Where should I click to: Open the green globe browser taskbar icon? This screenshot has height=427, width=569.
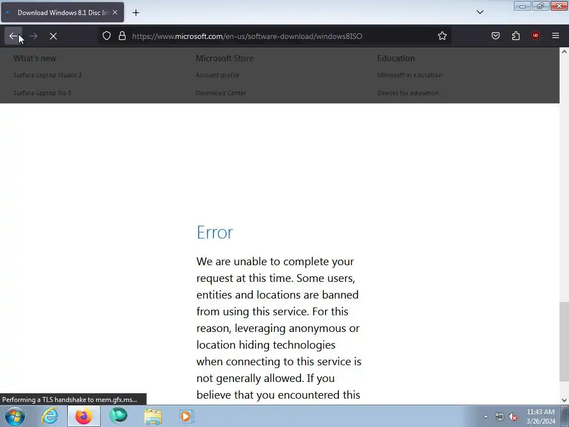(x=118, y=416)
